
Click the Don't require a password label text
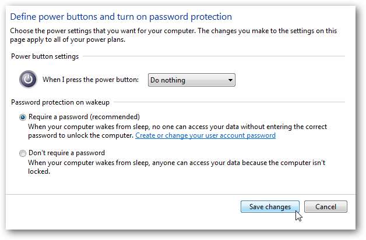66,153
